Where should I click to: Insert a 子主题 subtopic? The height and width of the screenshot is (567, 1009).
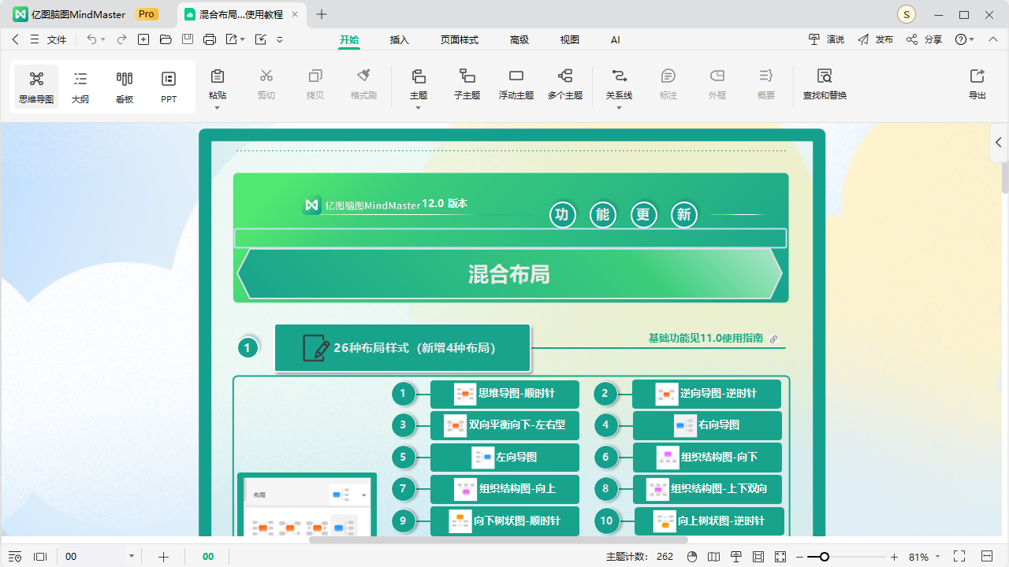coord(467,85)
